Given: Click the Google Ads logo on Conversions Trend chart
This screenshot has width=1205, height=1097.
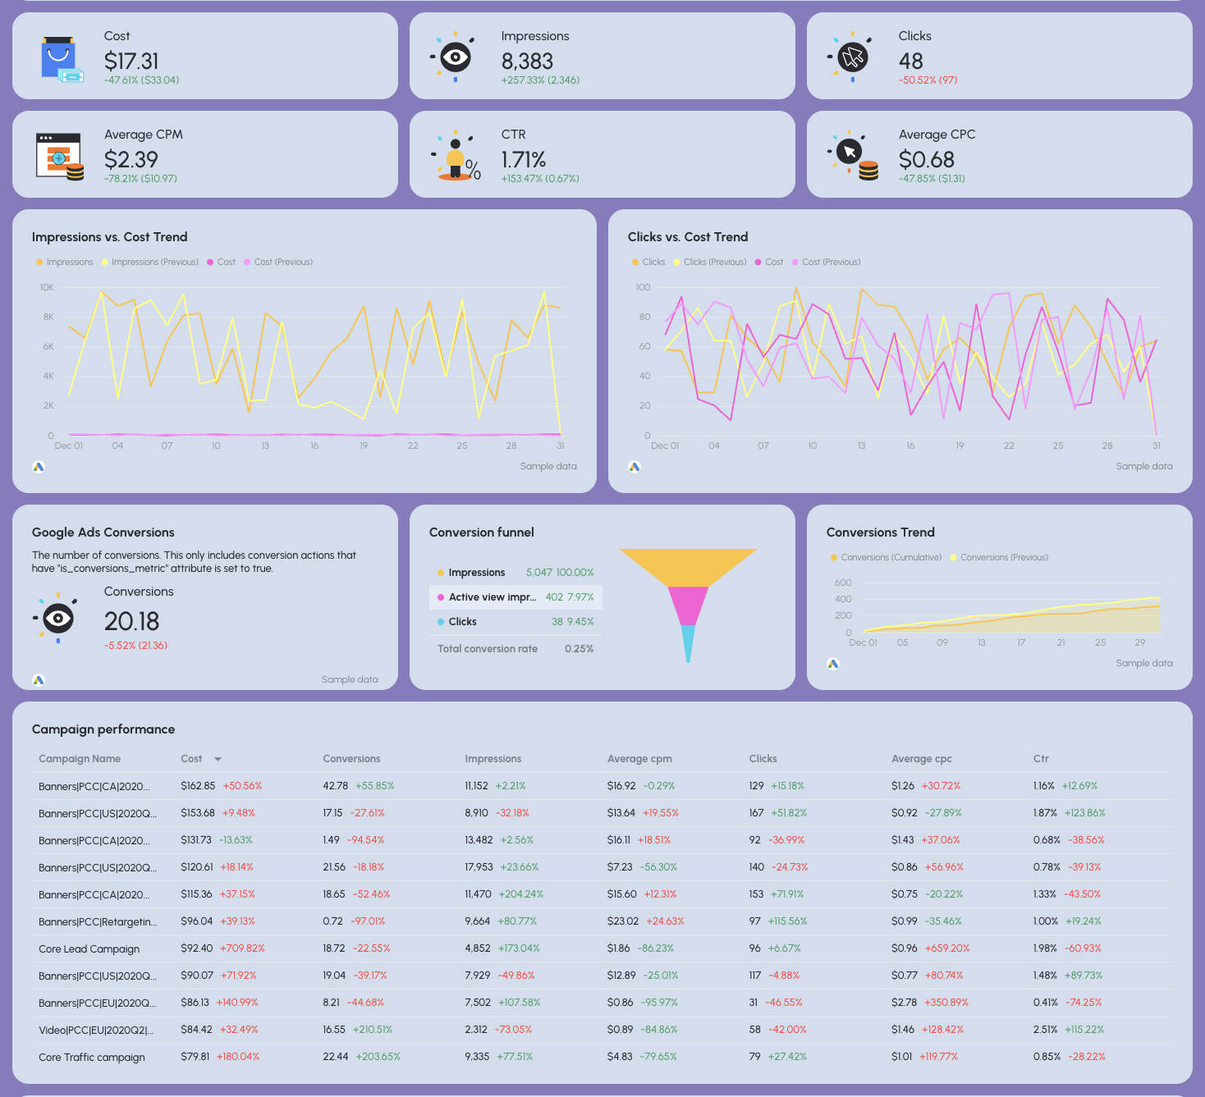Looking at the screenshot, I should (x=833, y=663).
